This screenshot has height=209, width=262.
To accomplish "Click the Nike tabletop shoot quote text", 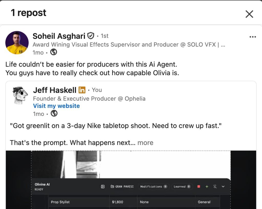I will [x=116, y=126].
